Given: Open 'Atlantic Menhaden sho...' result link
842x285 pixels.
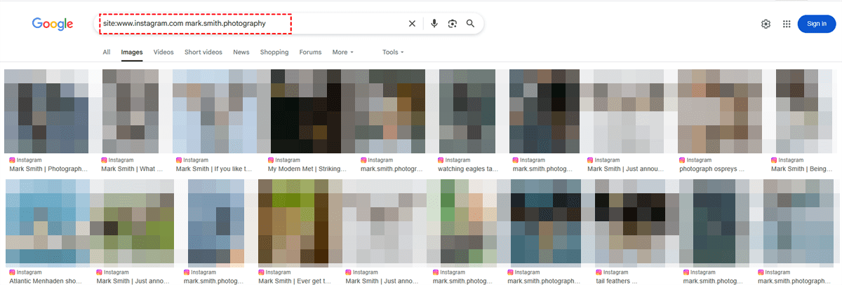Looking at the screenshot, I should 46,281.
